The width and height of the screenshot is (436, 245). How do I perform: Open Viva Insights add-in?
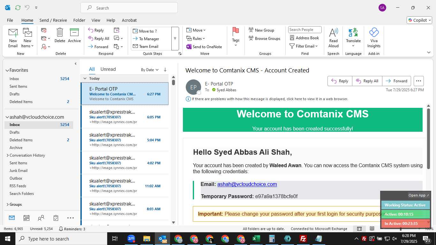374,38
